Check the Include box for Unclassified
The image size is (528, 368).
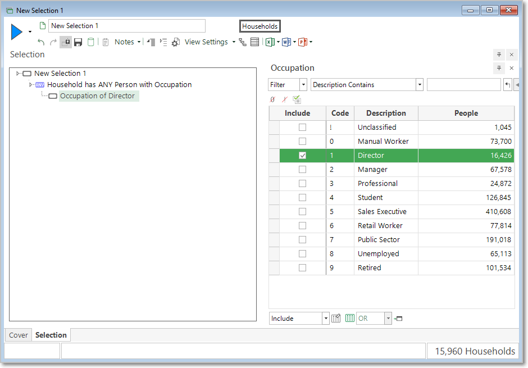click(302, 128)
